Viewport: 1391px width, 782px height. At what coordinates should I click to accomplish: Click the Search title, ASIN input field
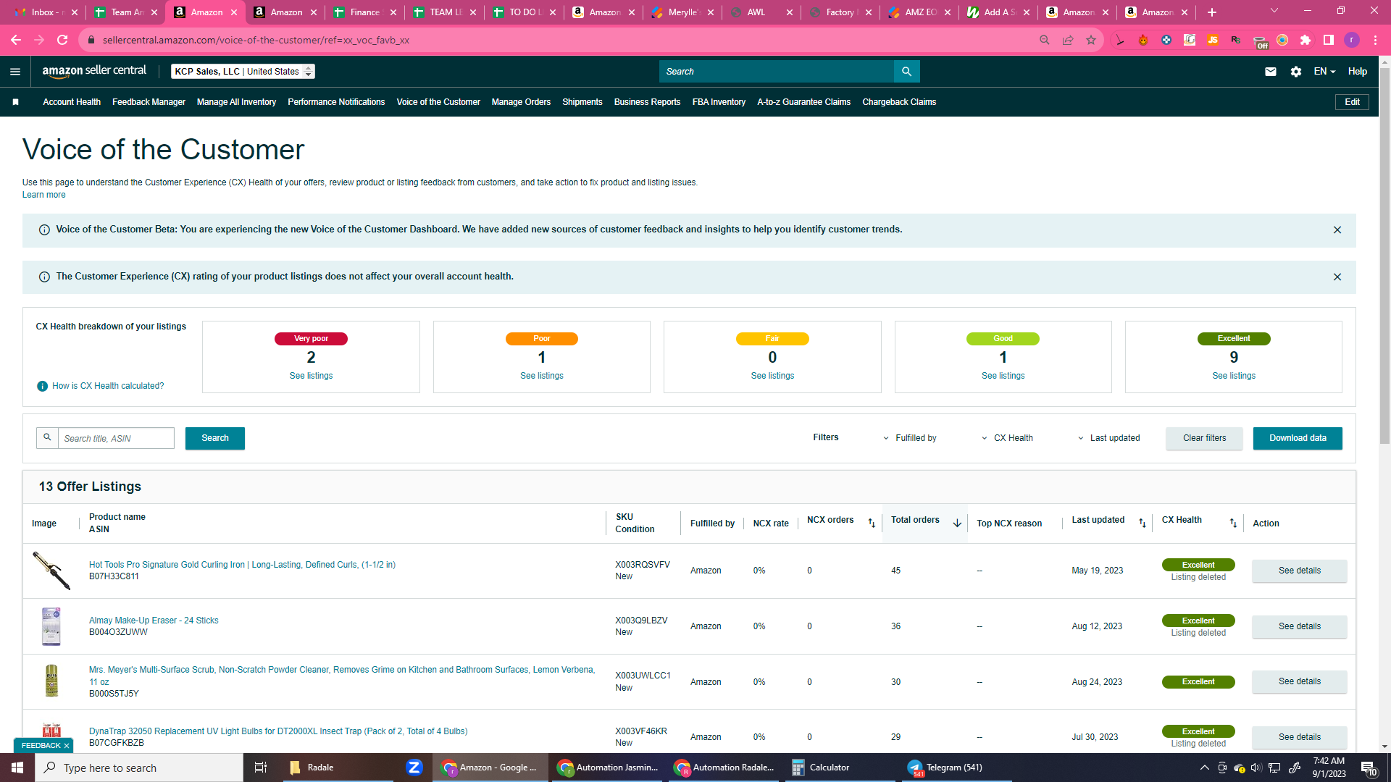pos(116,438)
